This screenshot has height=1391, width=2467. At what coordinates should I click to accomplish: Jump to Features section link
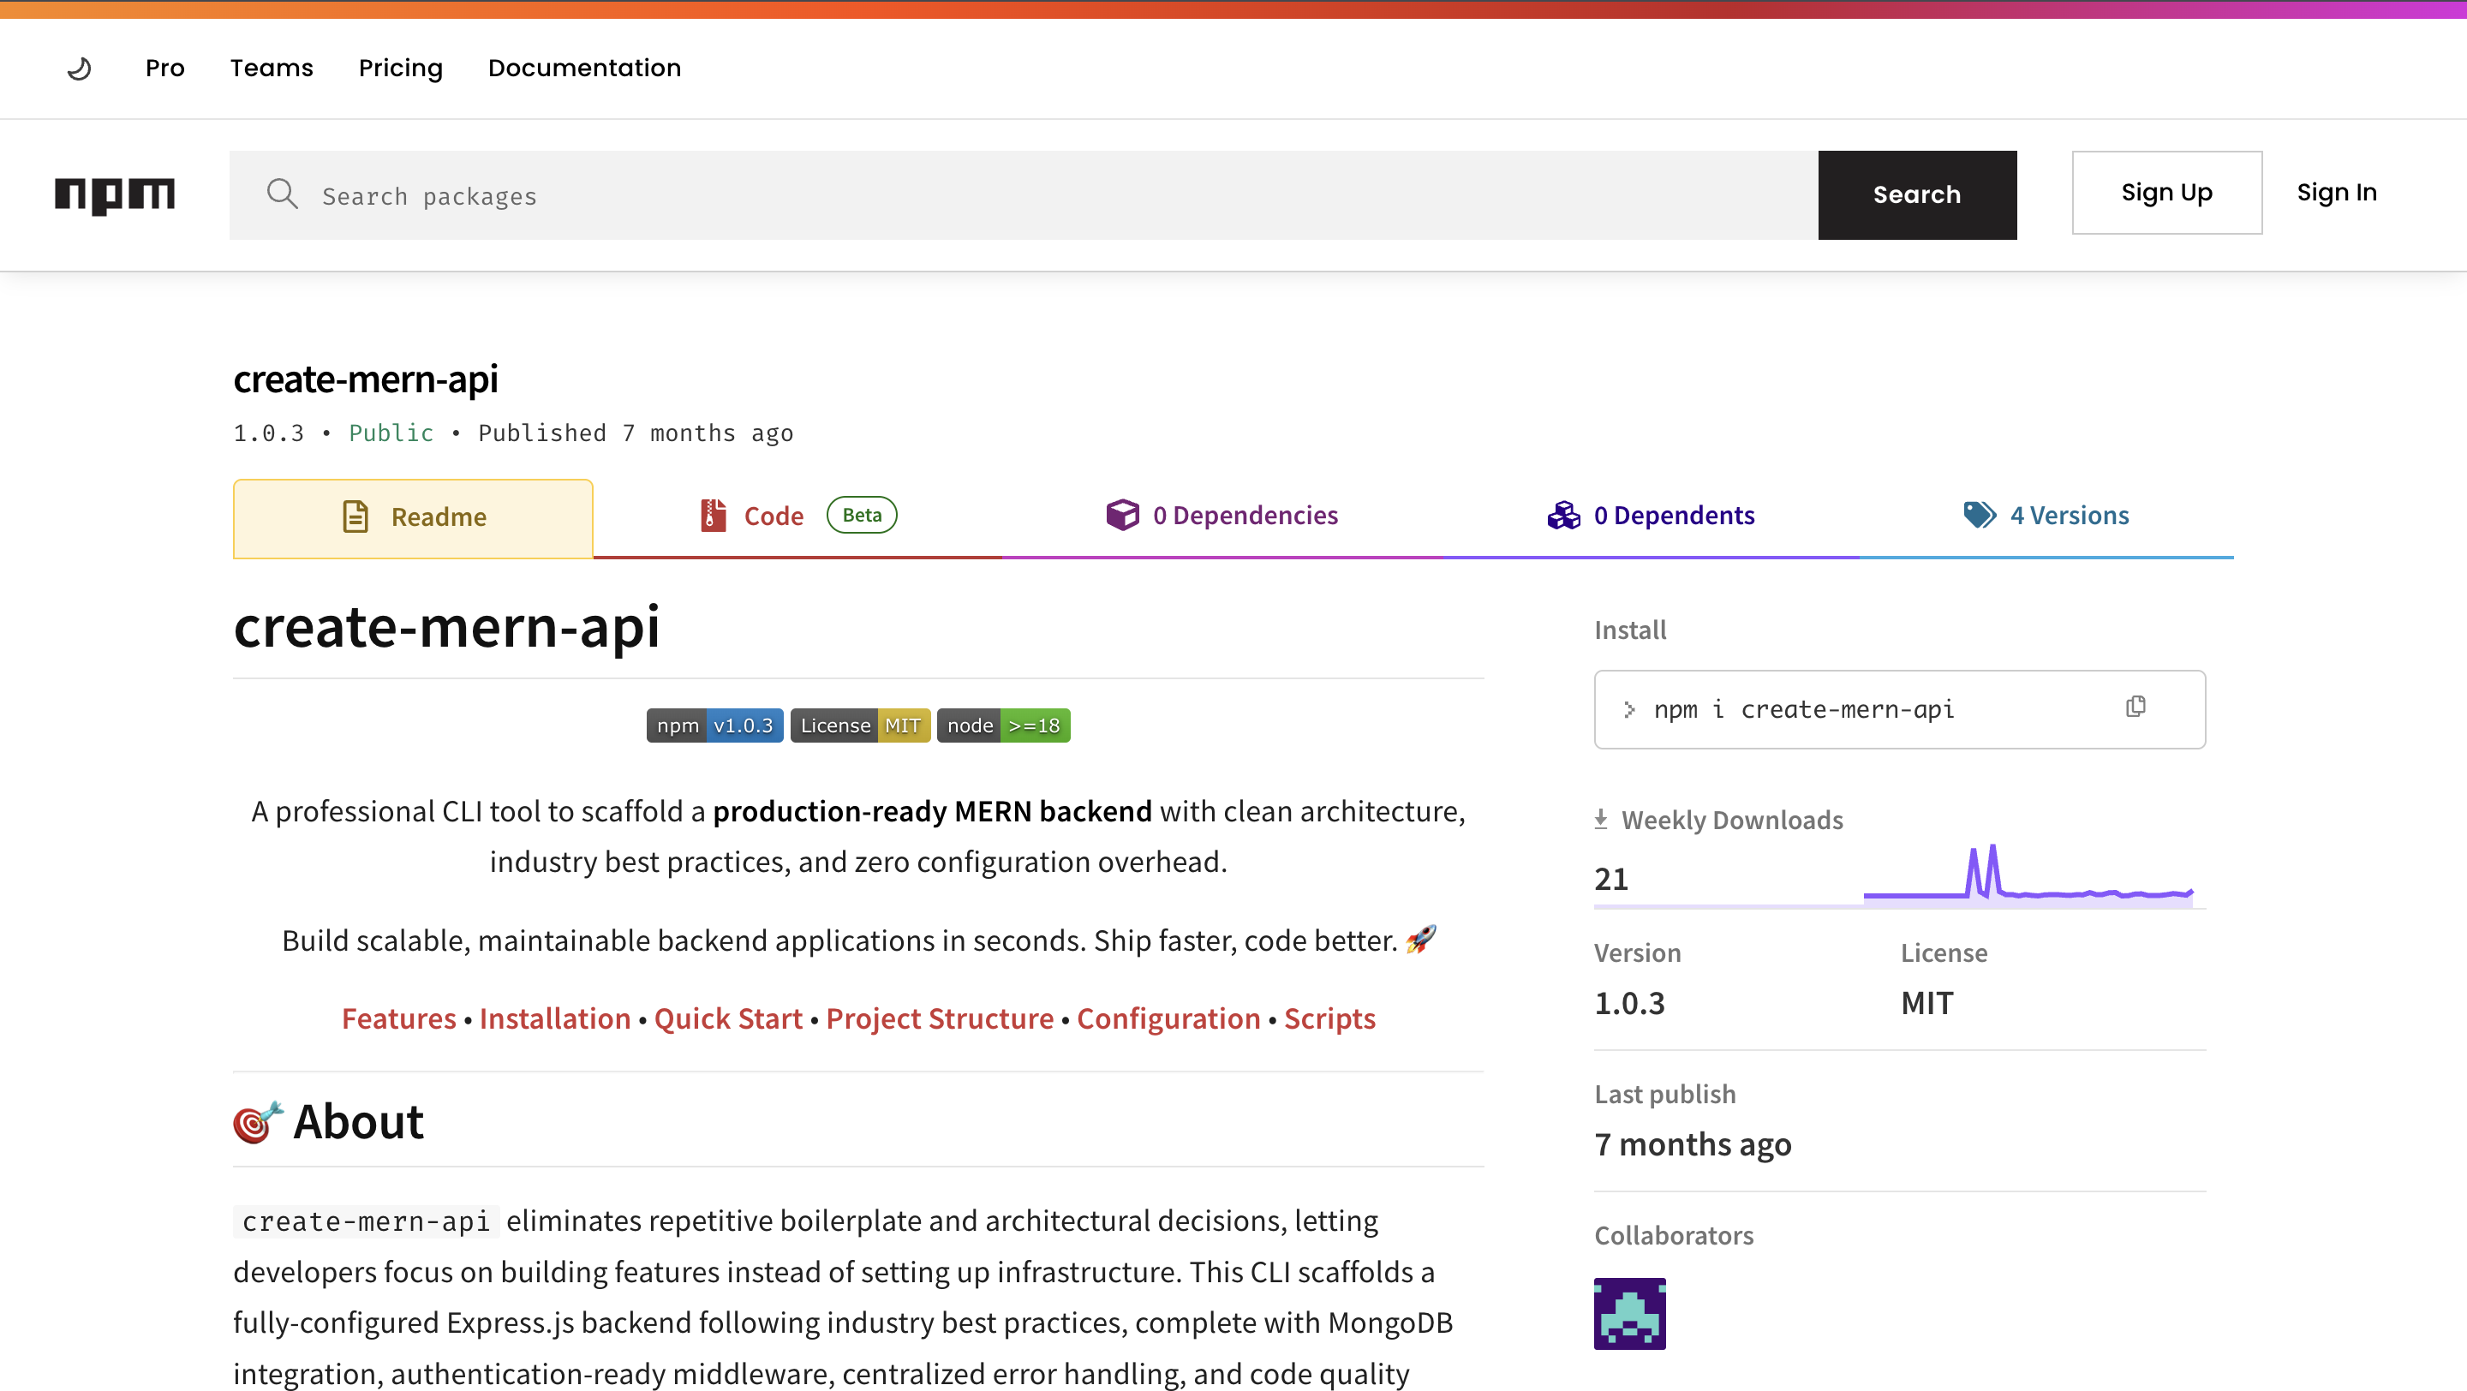click(398, 1018)
